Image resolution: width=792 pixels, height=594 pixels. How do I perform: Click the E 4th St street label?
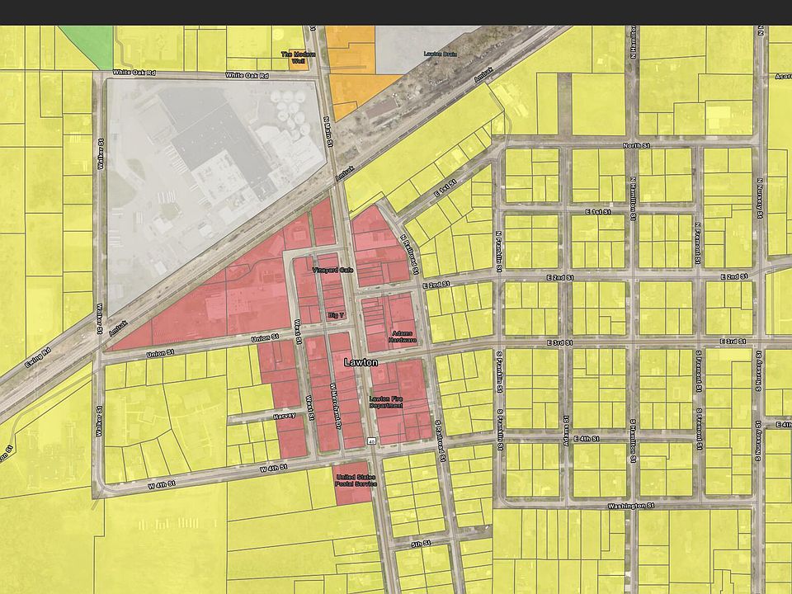tap(587, 438)
